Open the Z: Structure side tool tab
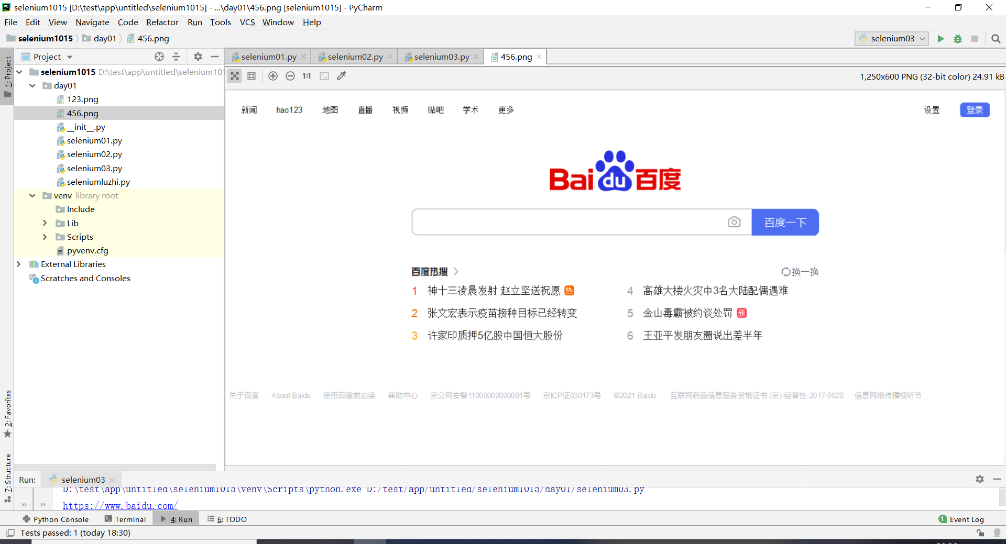The image size is (1006, 544). [7, 478]
